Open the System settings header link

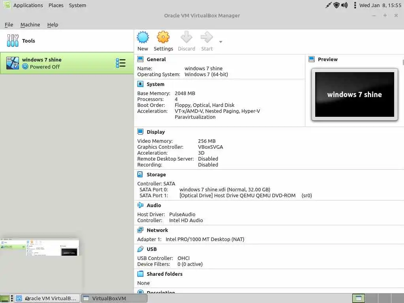pyautogui.click(x=155, y=84)
